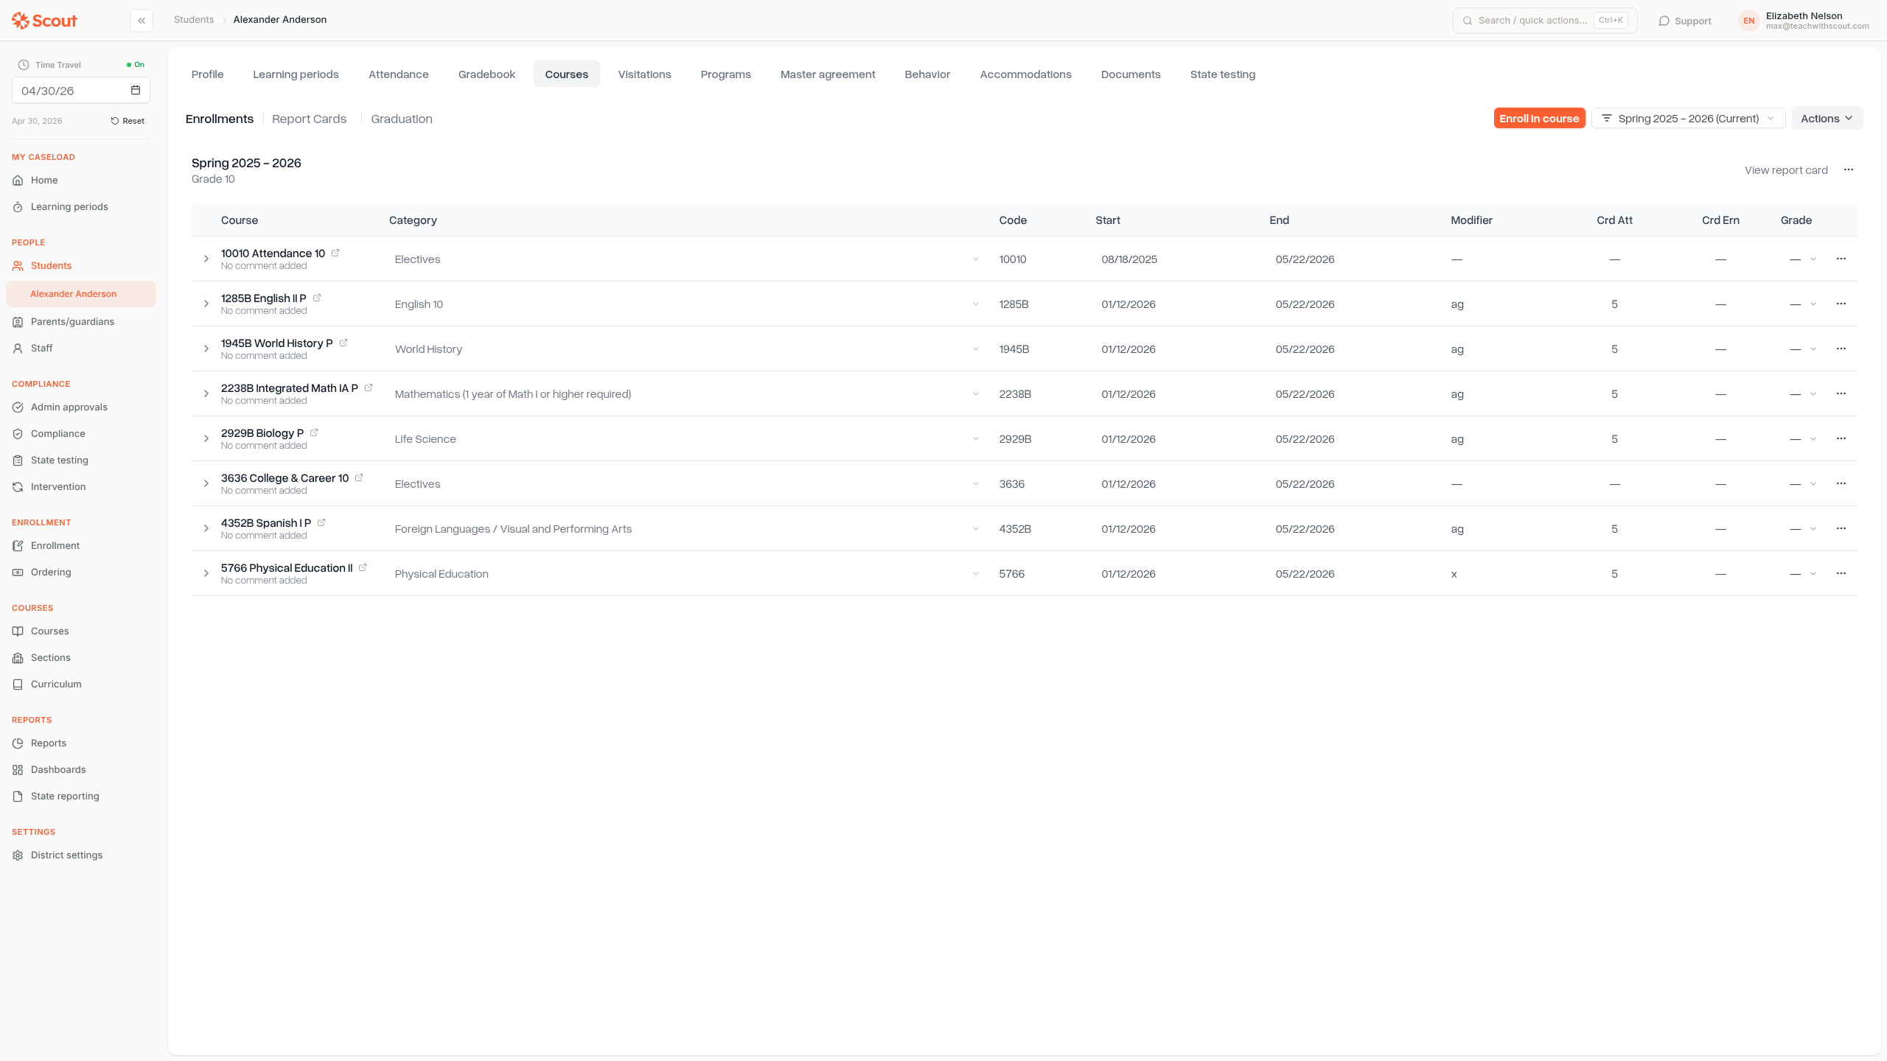Click the Support chat icon

(1664, 21)
